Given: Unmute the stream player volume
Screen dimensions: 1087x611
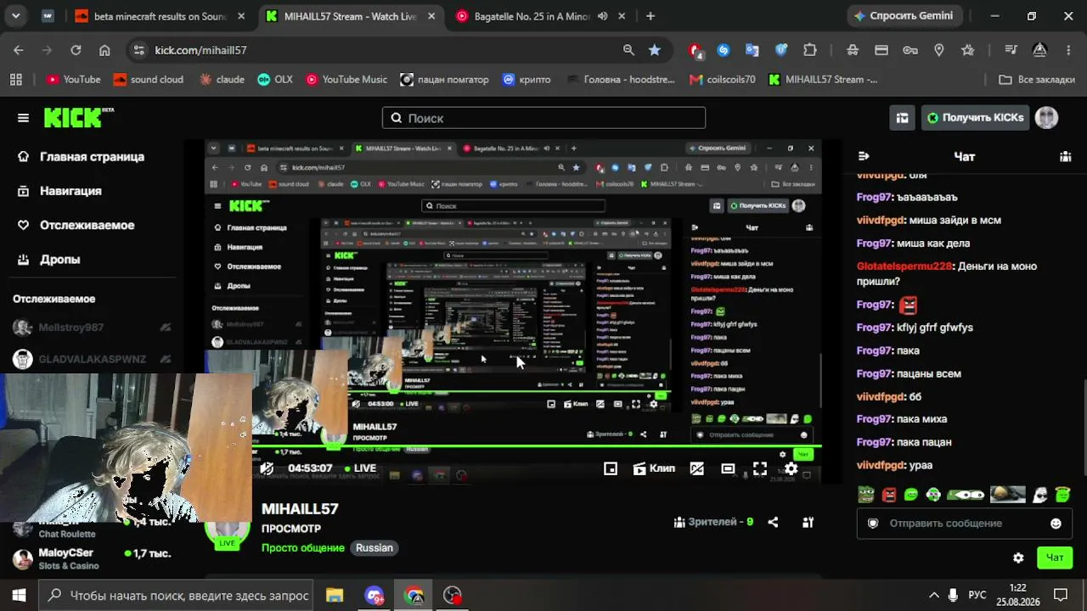Looking at the screenshot, I should [267, 468].
